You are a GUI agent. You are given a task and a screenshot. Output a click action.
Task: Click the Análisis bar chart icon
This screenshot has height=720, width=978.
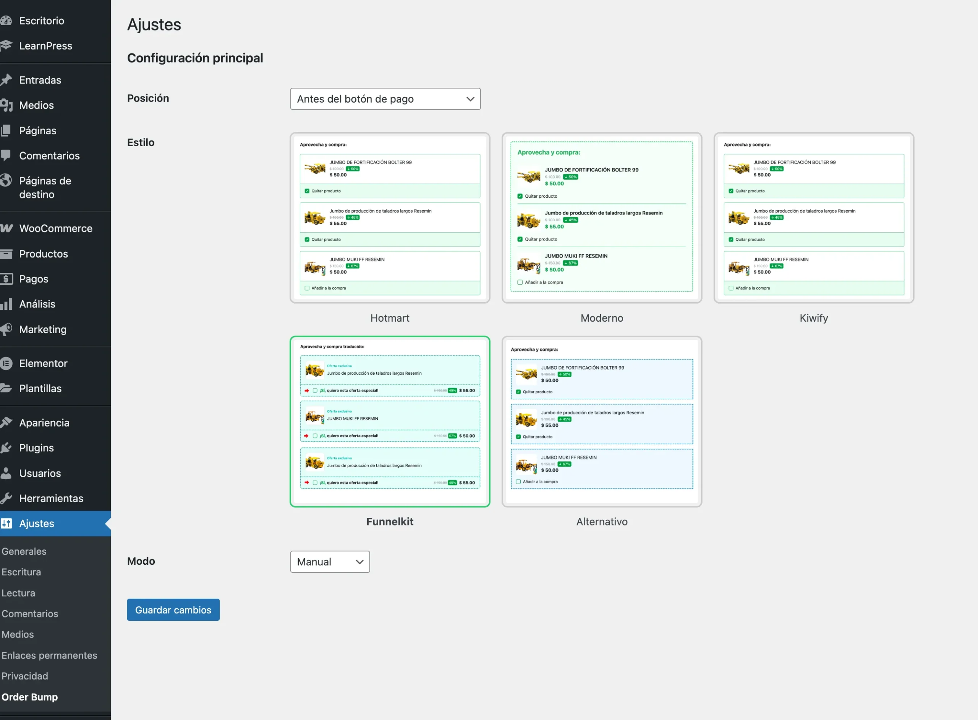6,304
